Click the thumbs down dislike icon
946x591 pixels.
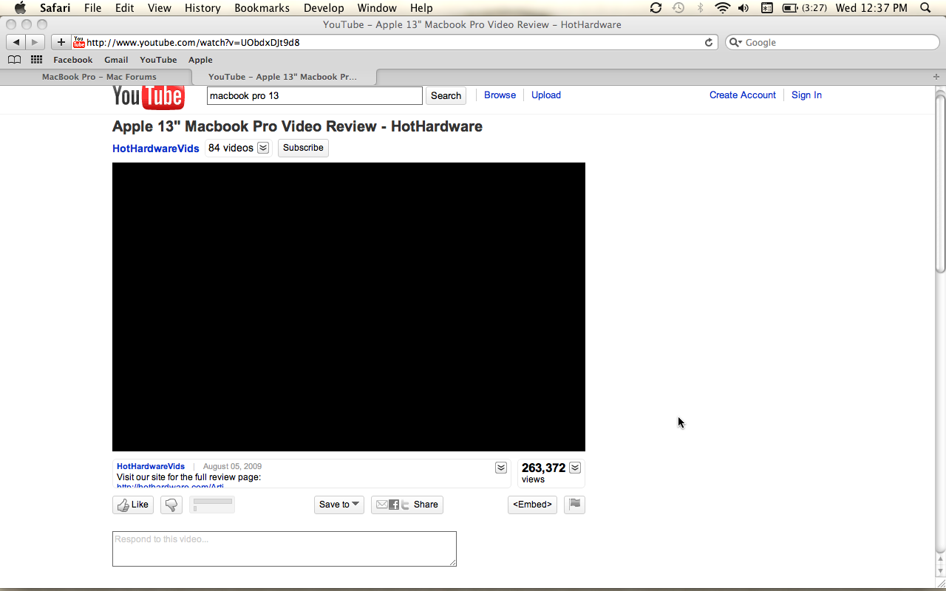click(x=171, y=505)
